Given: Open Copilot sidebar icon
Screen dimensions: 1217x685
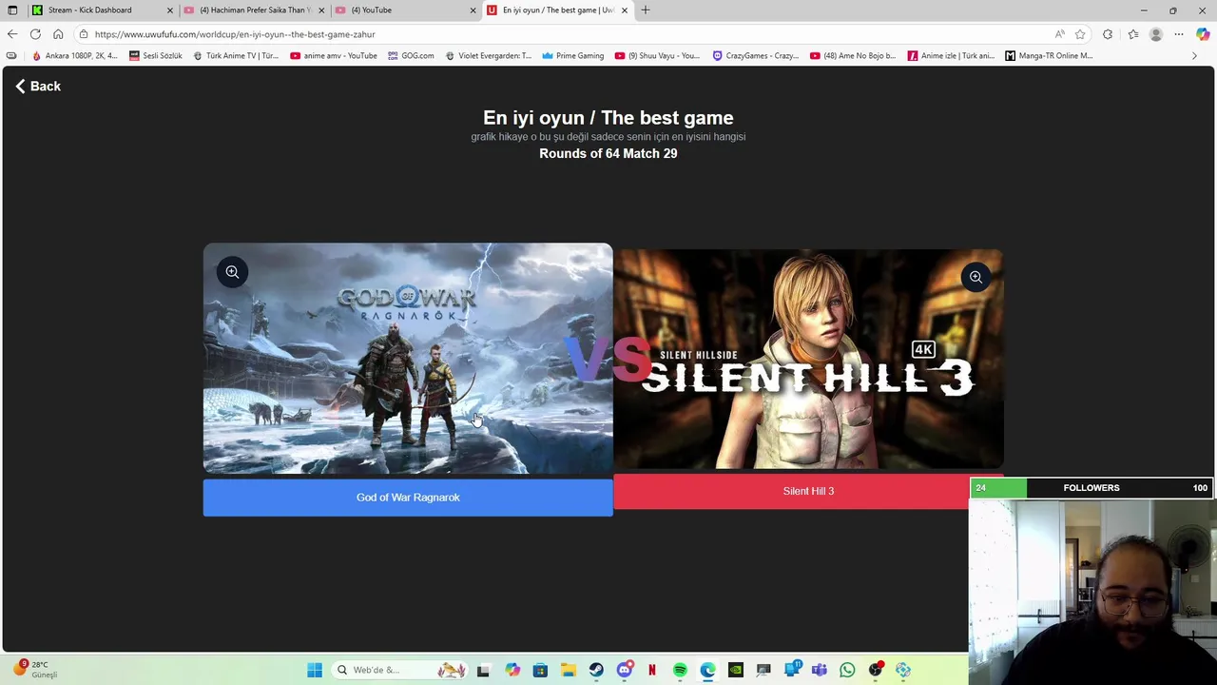Looking at the screenshot, I should coord(1203,34).
